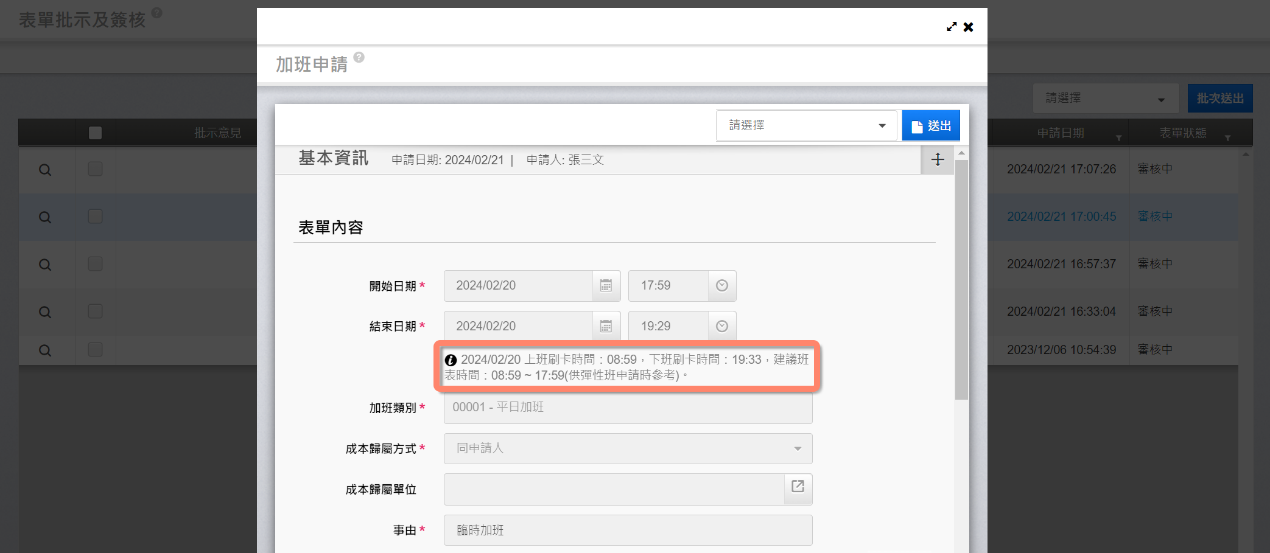Toggle the select-all checkbox in table header
Image resolution: width=1270 pixels, height=553 pixels.
95,133
